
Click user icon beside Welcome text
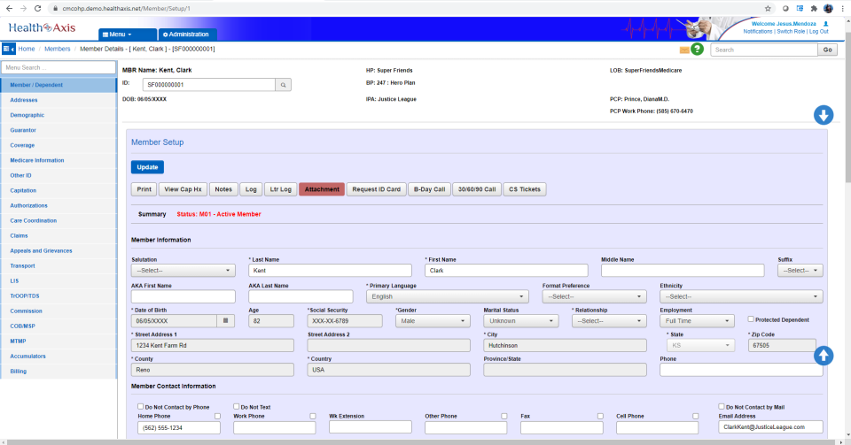point(826,24)
